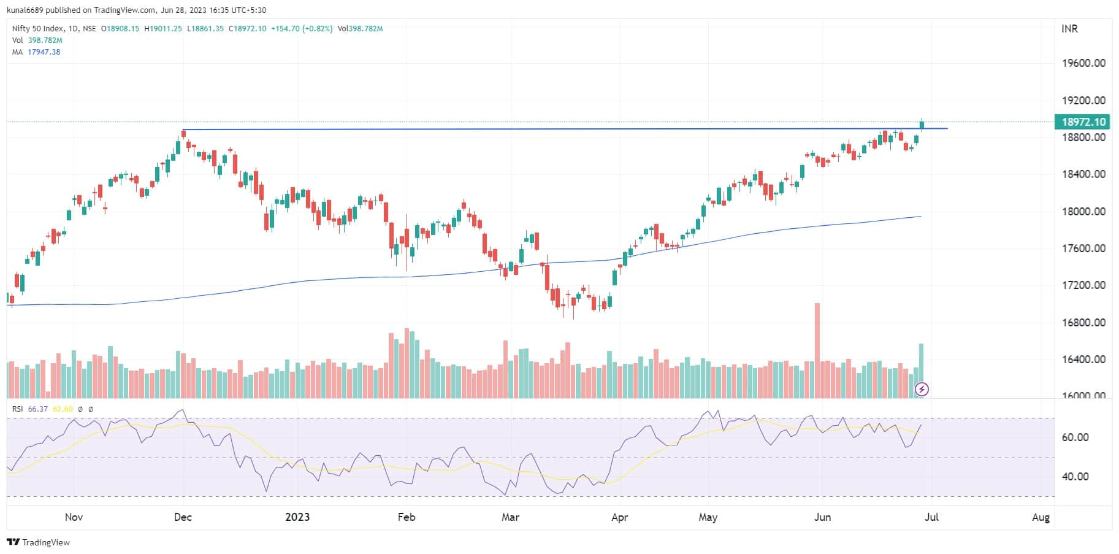Screen dimensions: 1119x554
Task: Click the low value L18861.35
Action: point(205,28)
